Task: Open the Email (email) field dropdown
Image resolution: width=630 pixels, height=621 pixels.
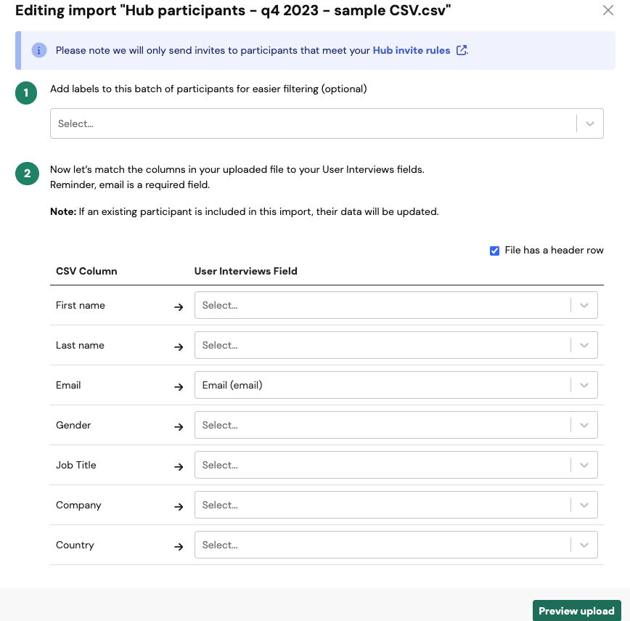Action: pyautogui.click(x=396, y=385)
